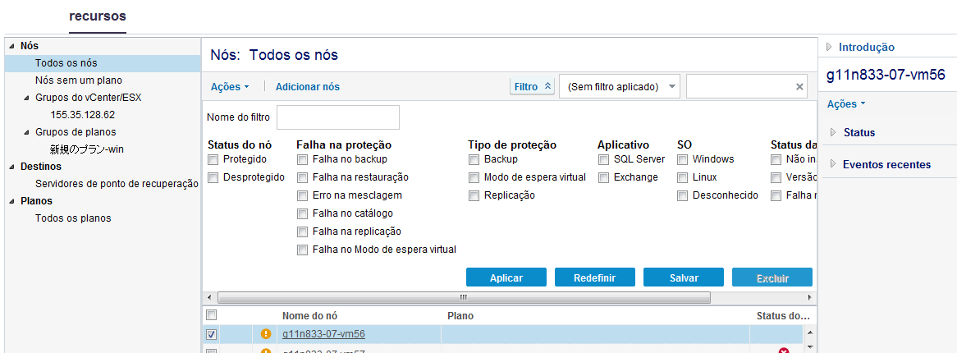This screenshot has width=957, height=353.
Task: Switch to the recursos tab
Action: [98, 16]
